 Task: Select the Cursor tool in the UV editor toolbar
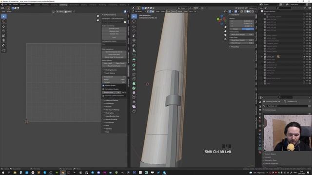point(3,21)
